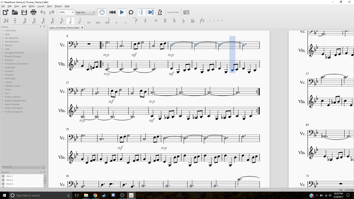The height and width of the screenshot is (199, 354).
Task: Flip note stem direction
Action: coord(202,21)
